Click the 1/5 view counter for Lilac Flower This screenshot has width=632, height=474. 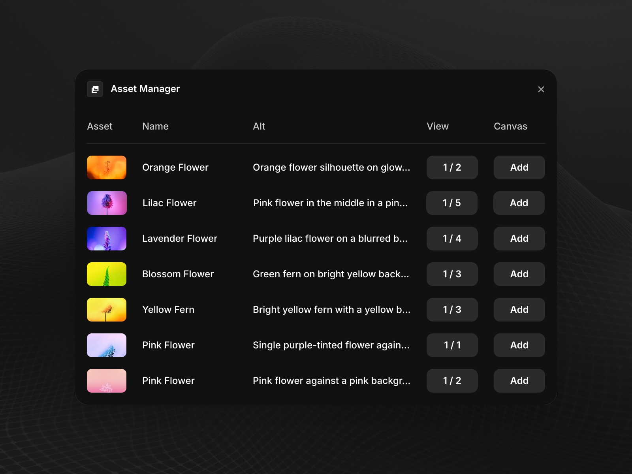tap(452, 203)
